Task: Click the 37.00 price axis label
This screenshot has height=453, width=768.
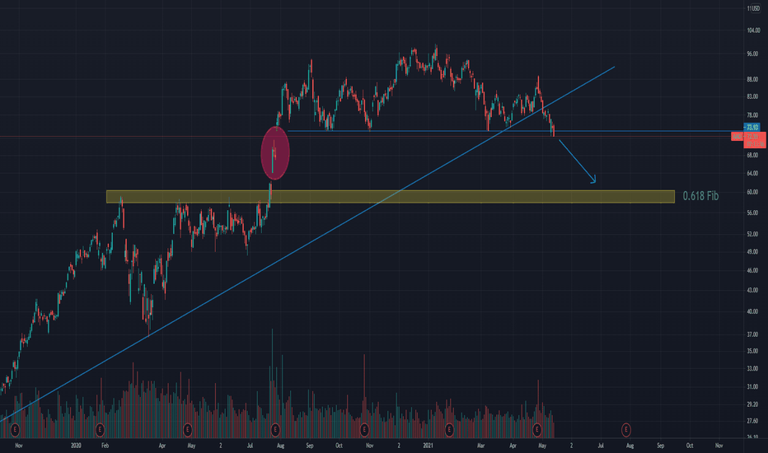Action: coord(753,334)
